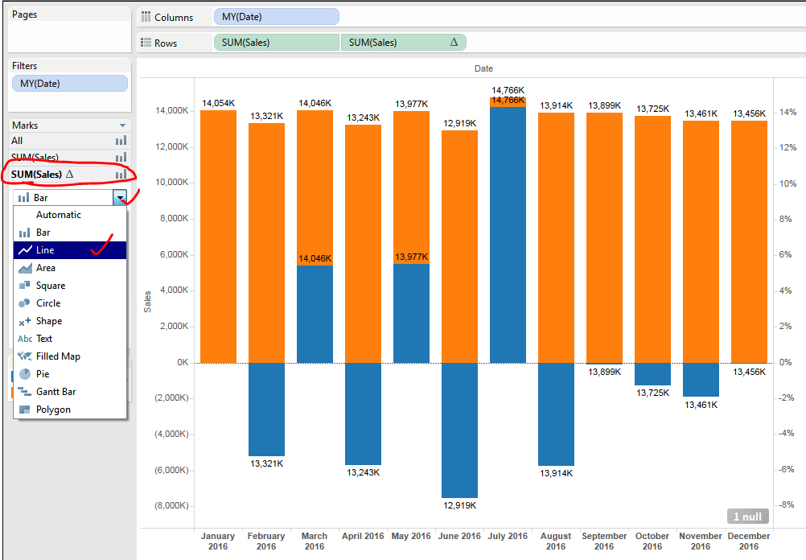Click the April 2016 axis label
Image resolution: width=806 pixels, height=560 pixels.
363,536
